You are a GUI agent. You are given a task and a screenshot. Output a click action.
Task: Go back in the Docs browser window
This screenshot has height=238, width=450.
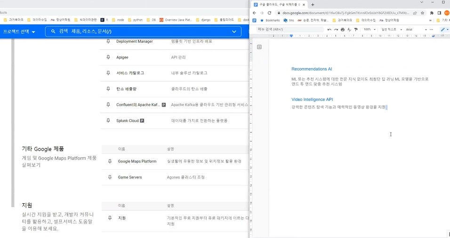point(254,13)
